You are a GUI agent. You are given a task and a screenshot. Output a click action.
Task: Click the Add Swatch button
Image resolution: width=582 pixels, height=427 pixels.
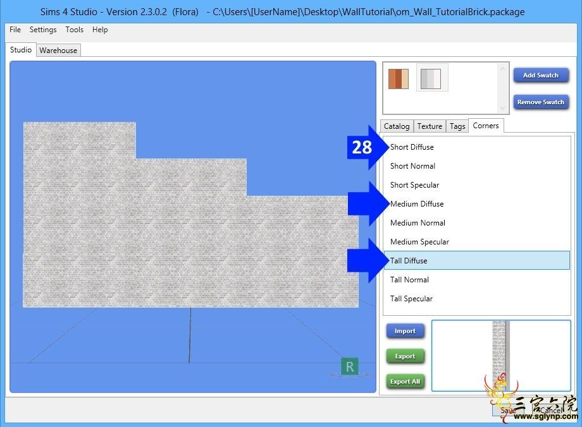[x=541, y=75]
